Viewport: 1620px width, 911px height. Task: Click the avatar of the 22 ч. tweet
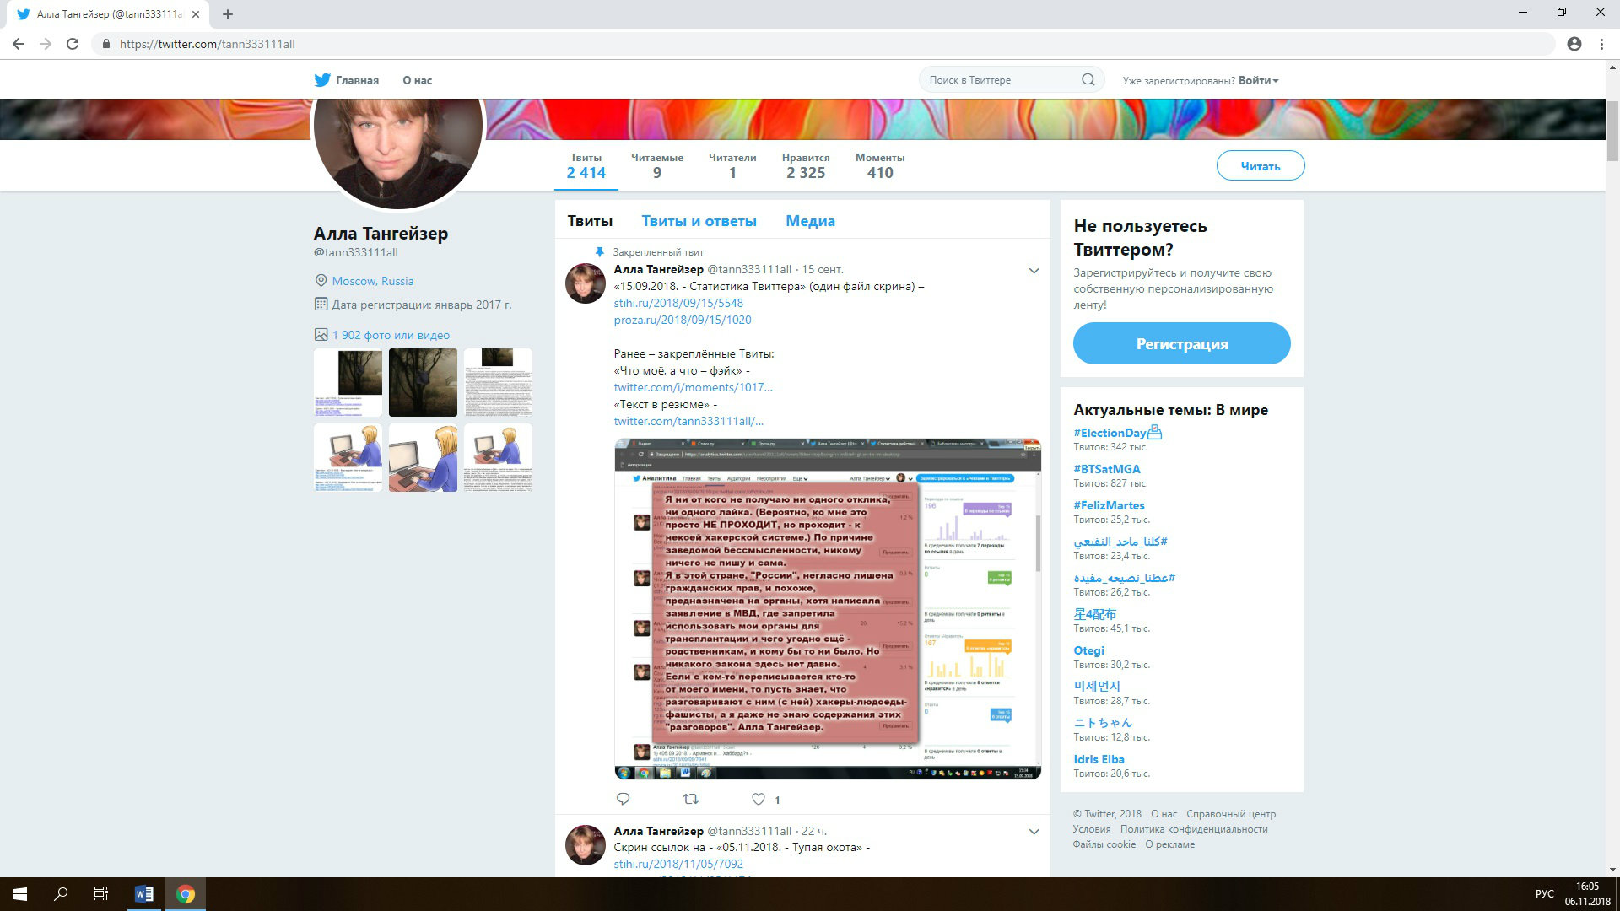pyautogui.click(x=585, y=845)
